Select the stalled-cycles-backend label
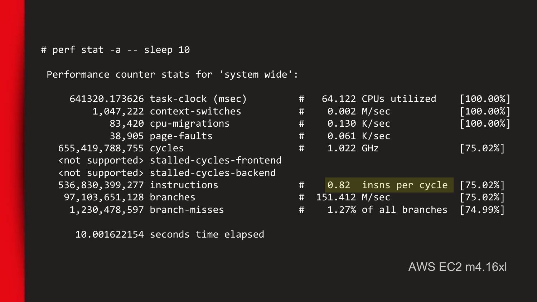The height and width of the screenshot is (302, 537). click(213, 173)
